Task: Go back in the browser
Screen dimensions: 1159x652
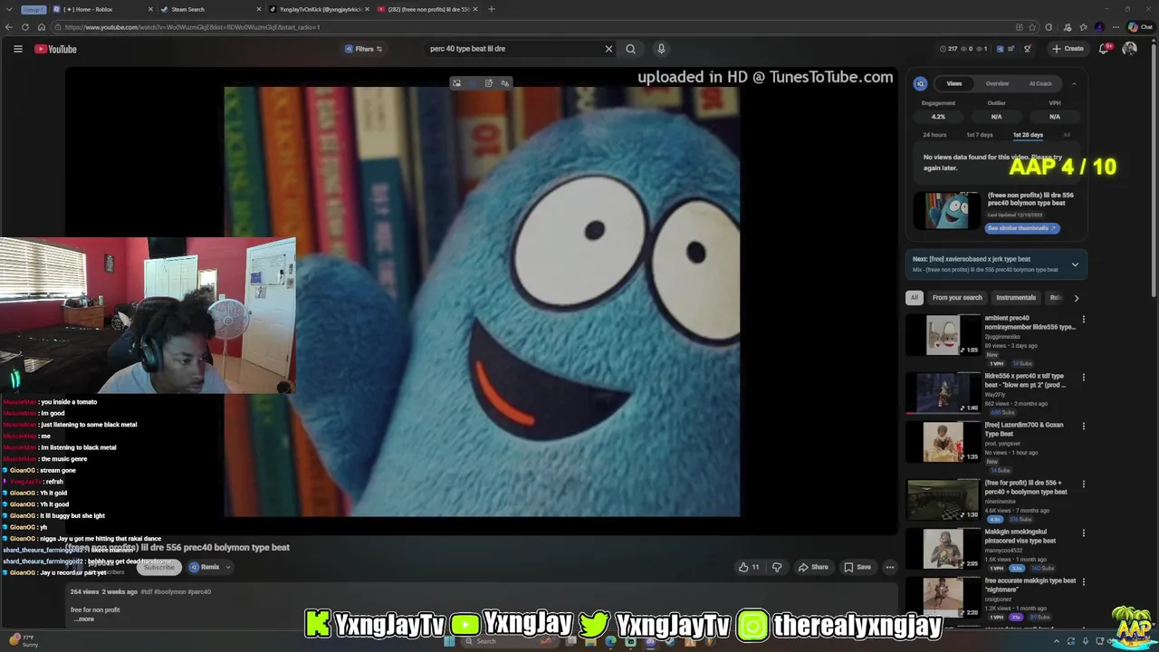Action: tap(9, 27)
